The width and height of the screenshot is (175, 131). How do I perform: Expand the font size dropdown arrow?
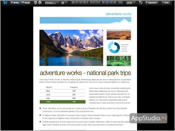point(66,3)
